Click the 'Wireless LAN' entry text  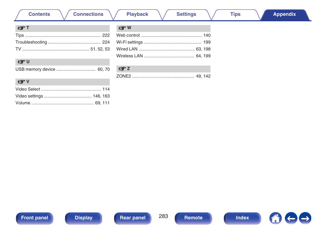[x=130, y=56]
